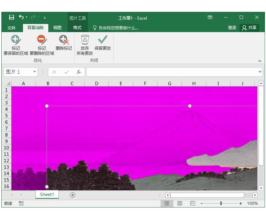Add a new sheet with plus icon
Viewport: 266px width, 219px height.
pos(73,195)
